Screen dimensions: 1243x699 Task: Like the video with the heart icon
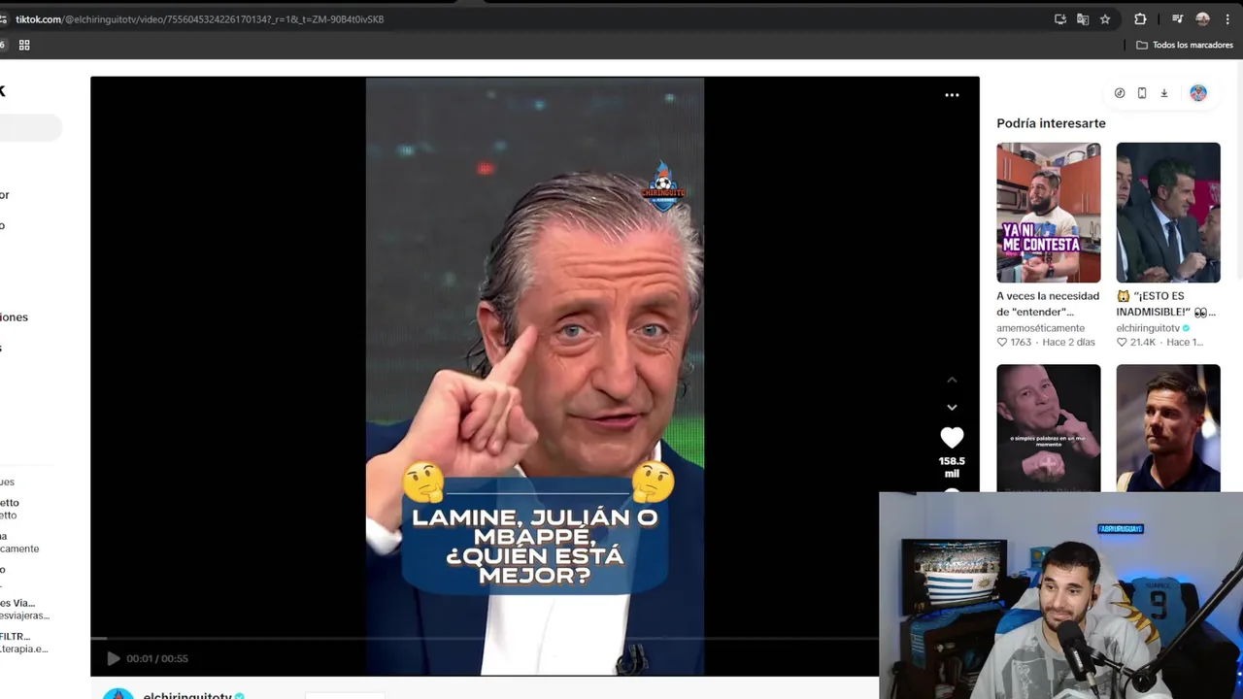(x=952, y=438)
